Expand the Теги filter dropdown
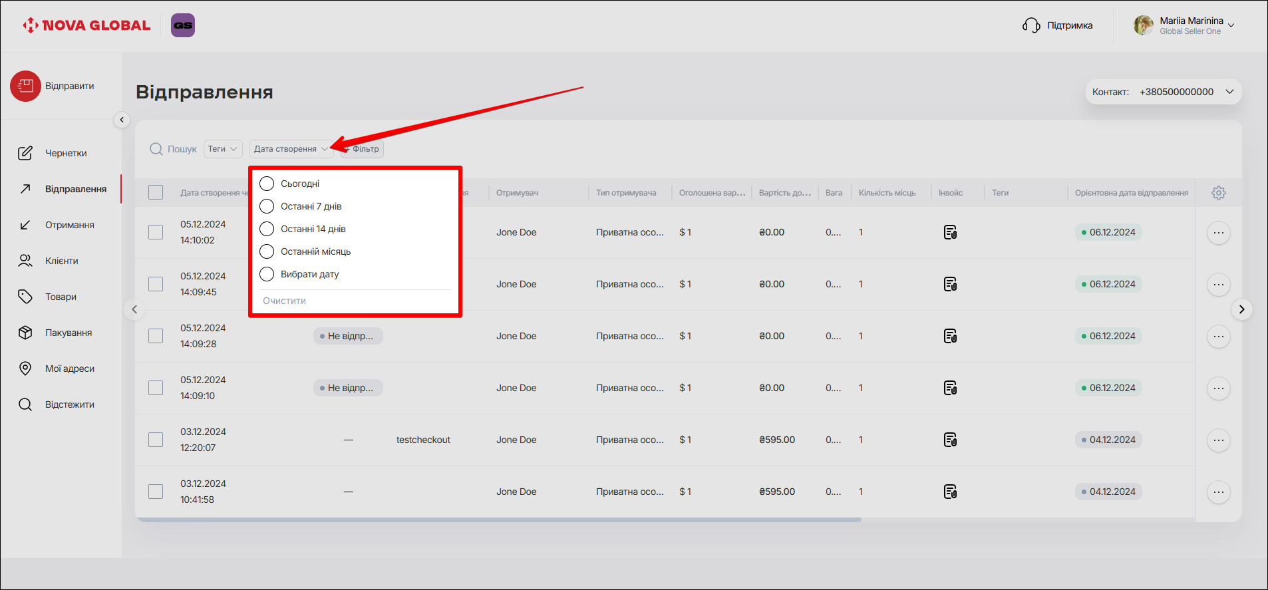The image size is (1268, 590). click(x=223, y=149)
